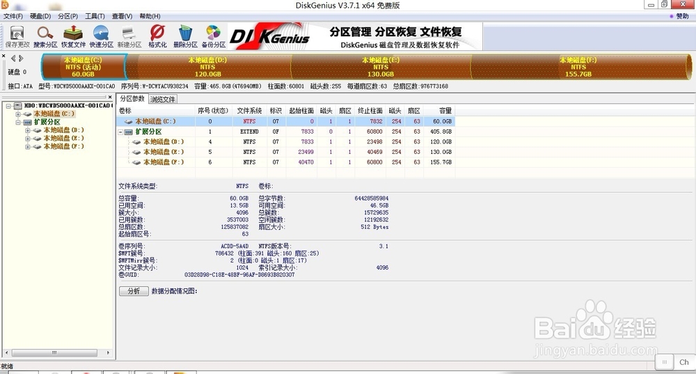Click the tree panel horizontal scrollbar thumb
Viewport: 696px width, 374px height.
tap(54, 352)
